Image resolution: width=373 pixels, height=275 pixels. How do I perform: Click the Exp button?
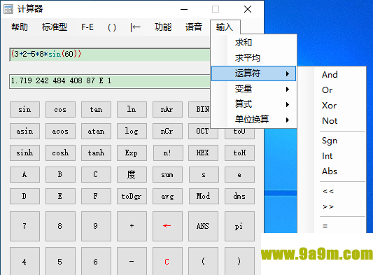[x=132, y=153]
